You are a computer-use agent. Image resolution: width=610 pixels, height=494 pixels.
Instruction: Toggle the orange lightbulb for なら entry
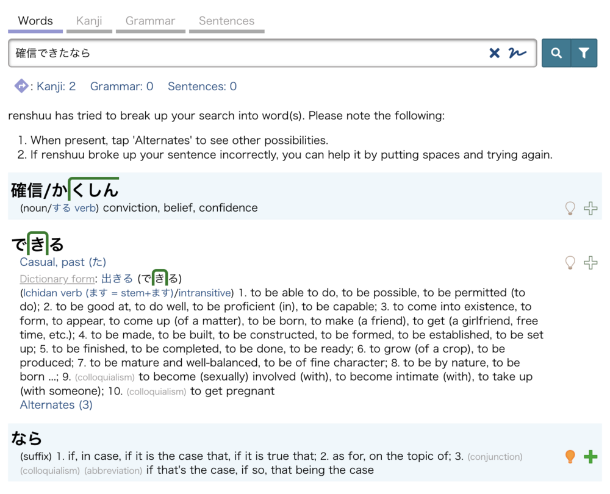point(570,457)
